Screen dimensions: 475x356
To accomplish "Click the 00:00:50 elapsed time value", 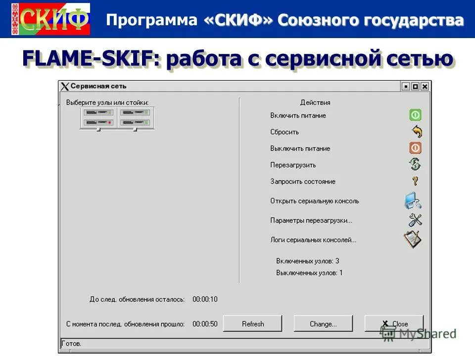I will click(205, 324).
